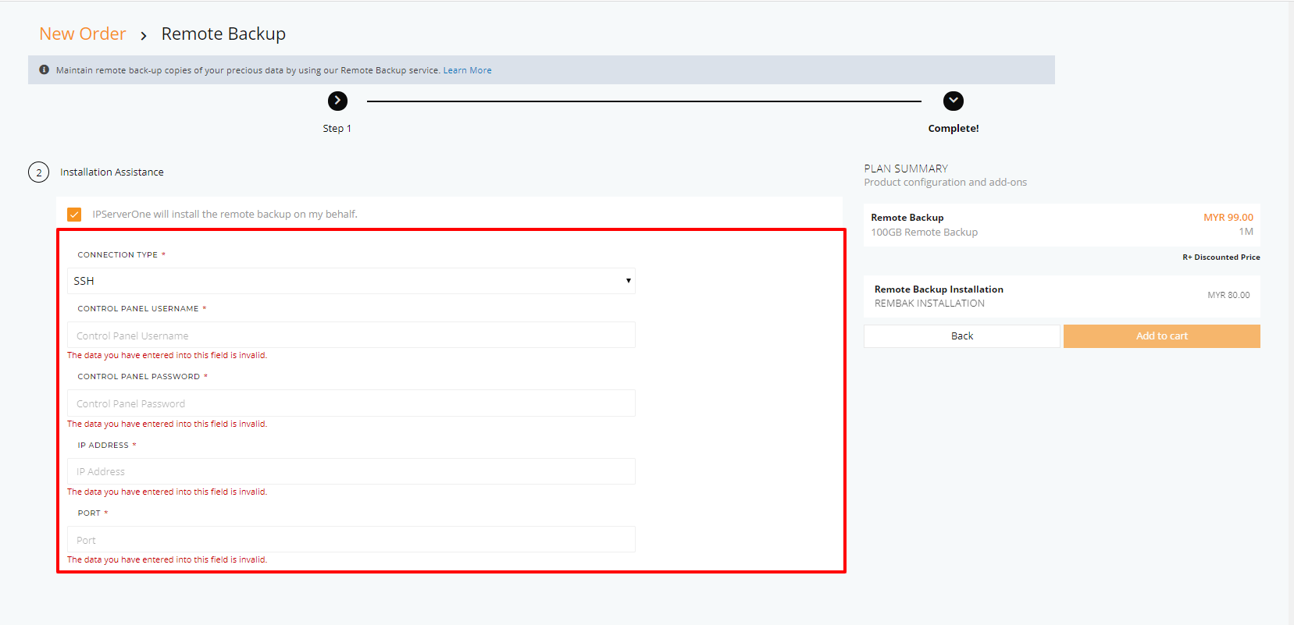Screen dimensions: 1294x625
Task: Click the Product configuration and add-ons subtitle
Action: point(946,183)
